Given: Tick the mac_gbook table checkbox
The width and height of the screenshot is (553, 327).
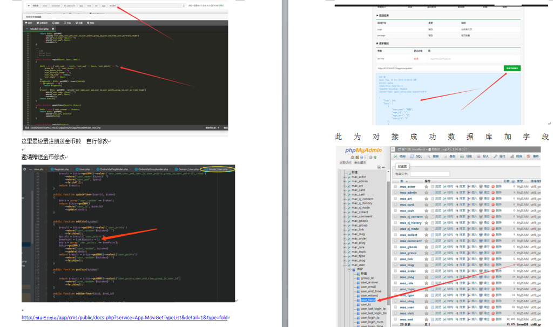Looking at the screenshot, I should click(x=395, y=247).
